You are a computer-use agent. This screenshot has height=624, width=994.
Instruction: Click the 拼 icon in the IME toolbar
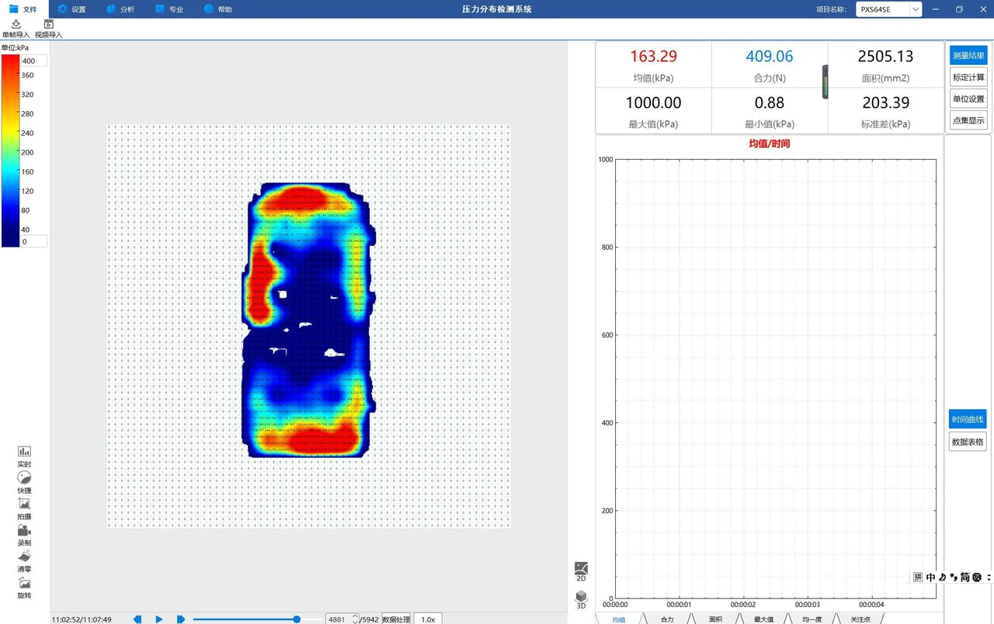(918, 577)
